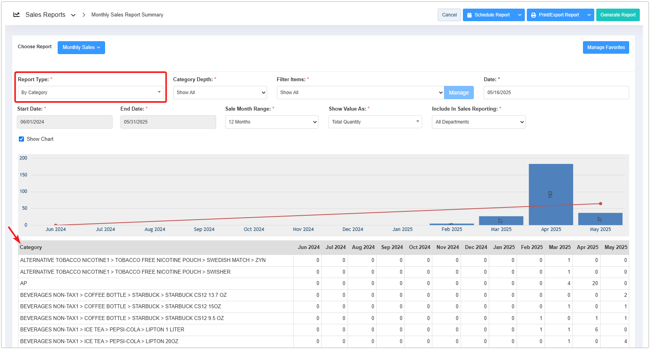This screenshot has height=349, width=650.
Task: Click the Apr 2025 chart bar
Action: [x=550, y=194]
